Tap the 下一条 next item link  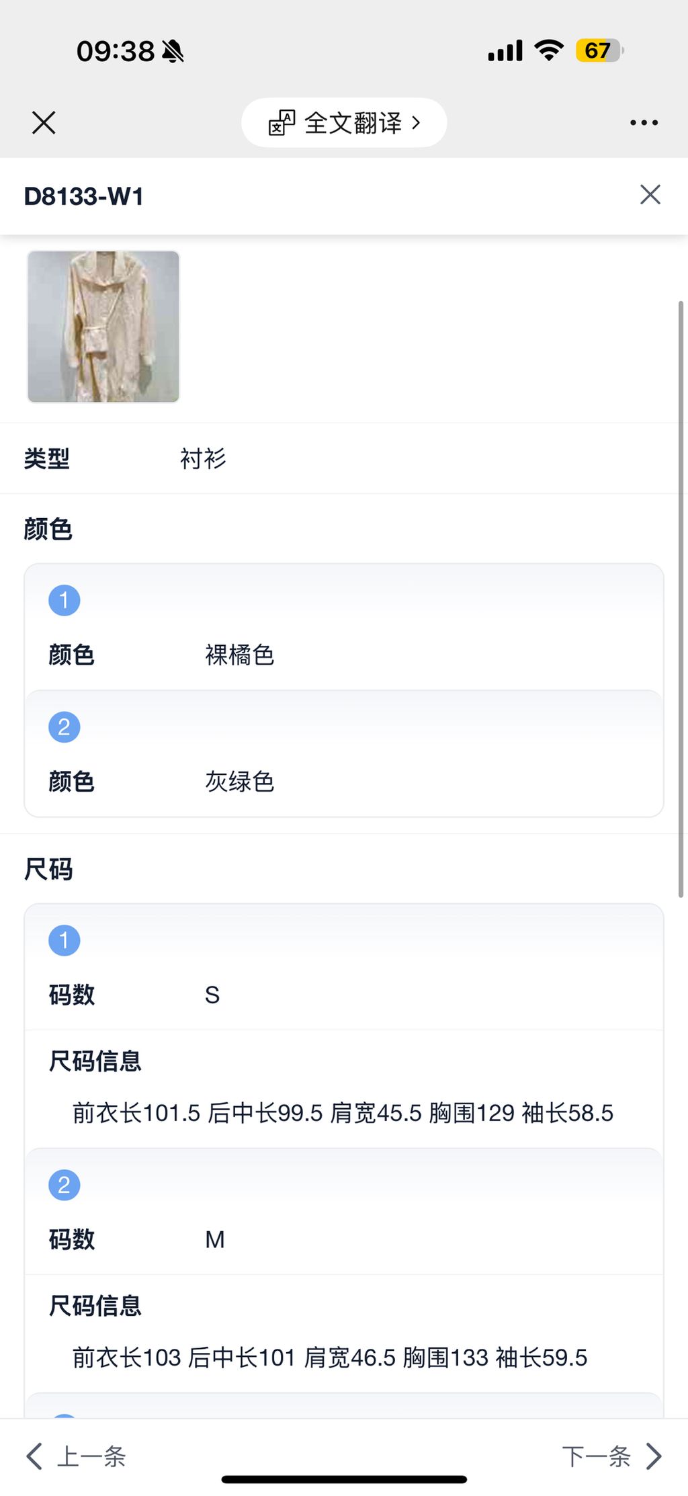pos(596,1456)
